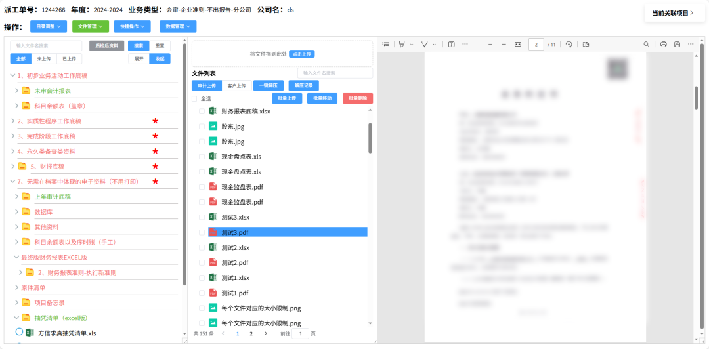Click the 一键解压 button

tap(268, 85)
